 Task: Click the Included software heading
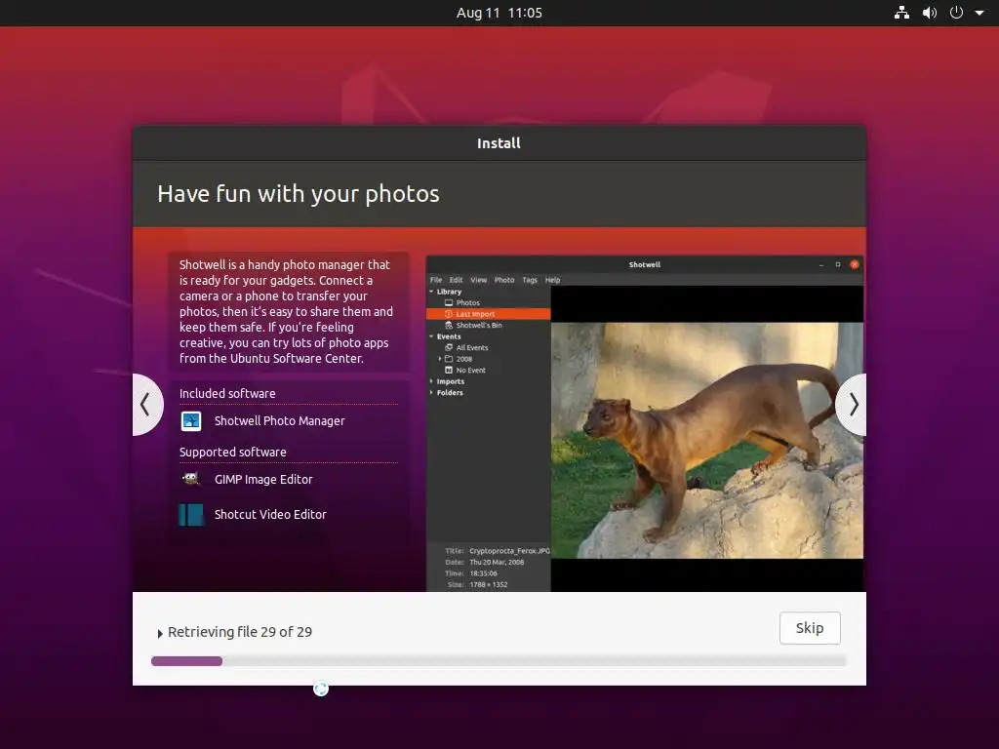coord(227,394)
